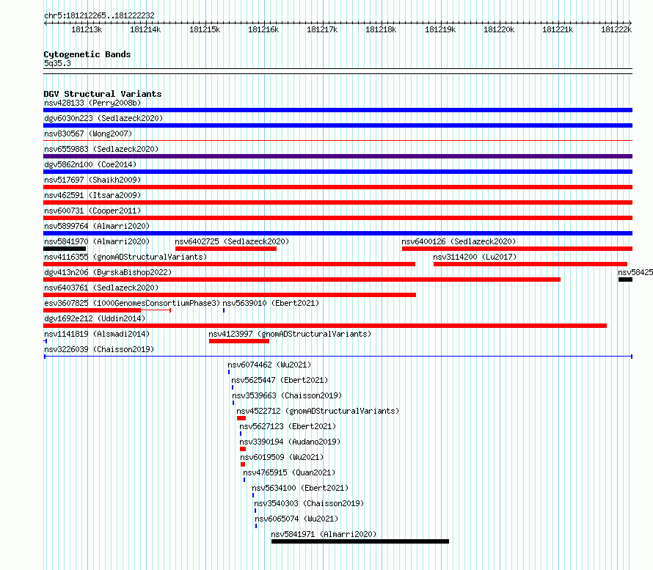
Task: Click the red dgv413n206 variant bar
Action: 302,279
